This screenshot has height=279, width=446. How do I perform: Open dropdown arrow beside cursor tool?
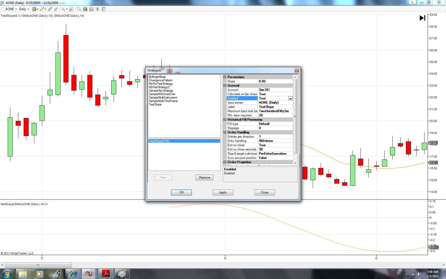(67, 9)
